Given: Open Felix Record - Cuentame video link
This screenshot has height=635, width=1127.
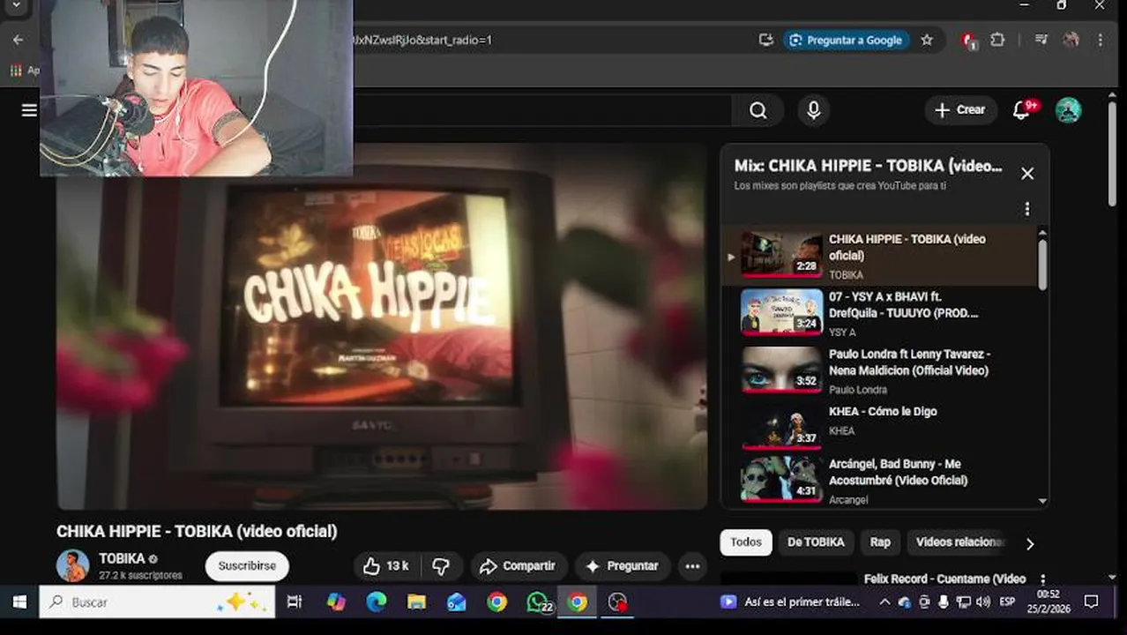Looking at the screenshot, I should click(x=944, y=579).
